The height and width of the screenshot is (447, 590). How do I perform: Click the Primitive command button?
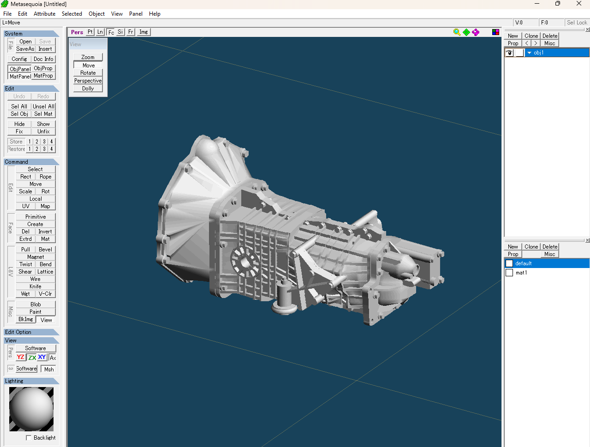(x=36, y=217)
